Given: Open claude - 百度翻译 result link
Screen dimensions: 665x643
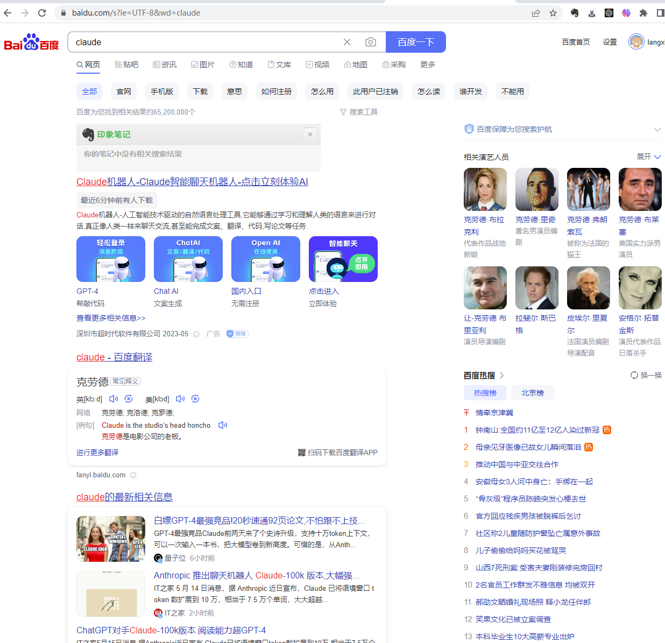Looking at the screenshot, I should (114, 357).
